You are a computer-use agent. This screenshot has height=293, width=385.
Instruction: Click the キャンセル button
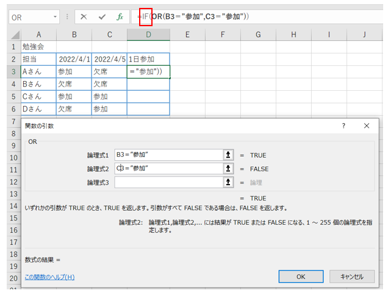point(351,276)
